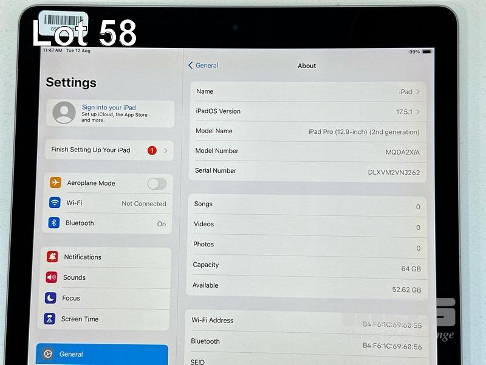This screenshot has height=365, width=486.
Task: Tap the Sounds speaker icon
Action: [52, 277]
